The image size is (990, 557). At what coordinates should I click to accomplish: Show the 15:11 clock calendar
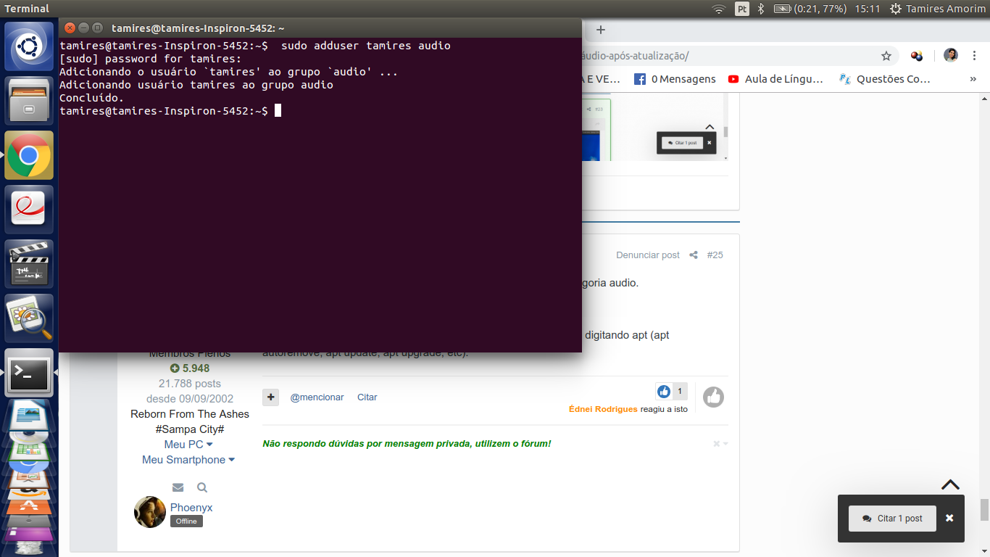[868, 9]
